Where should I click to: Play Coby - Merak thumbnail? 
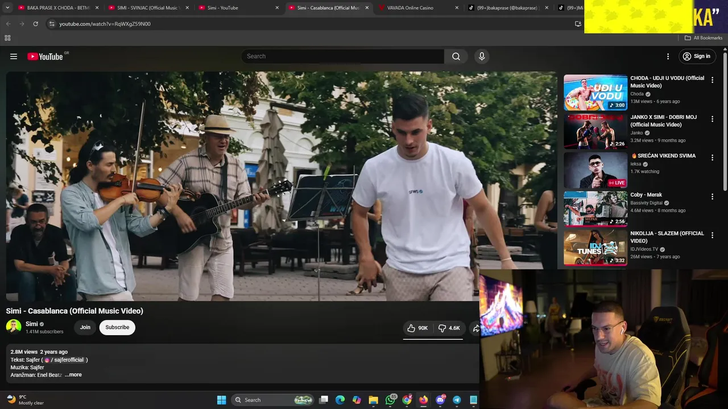tap(595, 208)
